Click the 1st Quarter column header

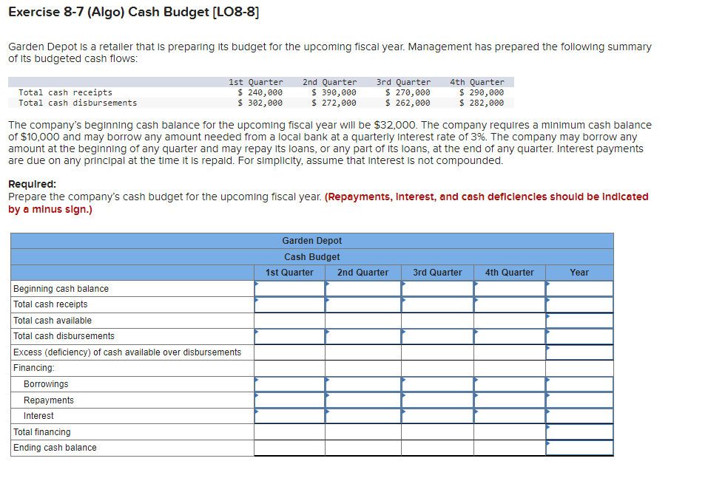click(289, 272)
